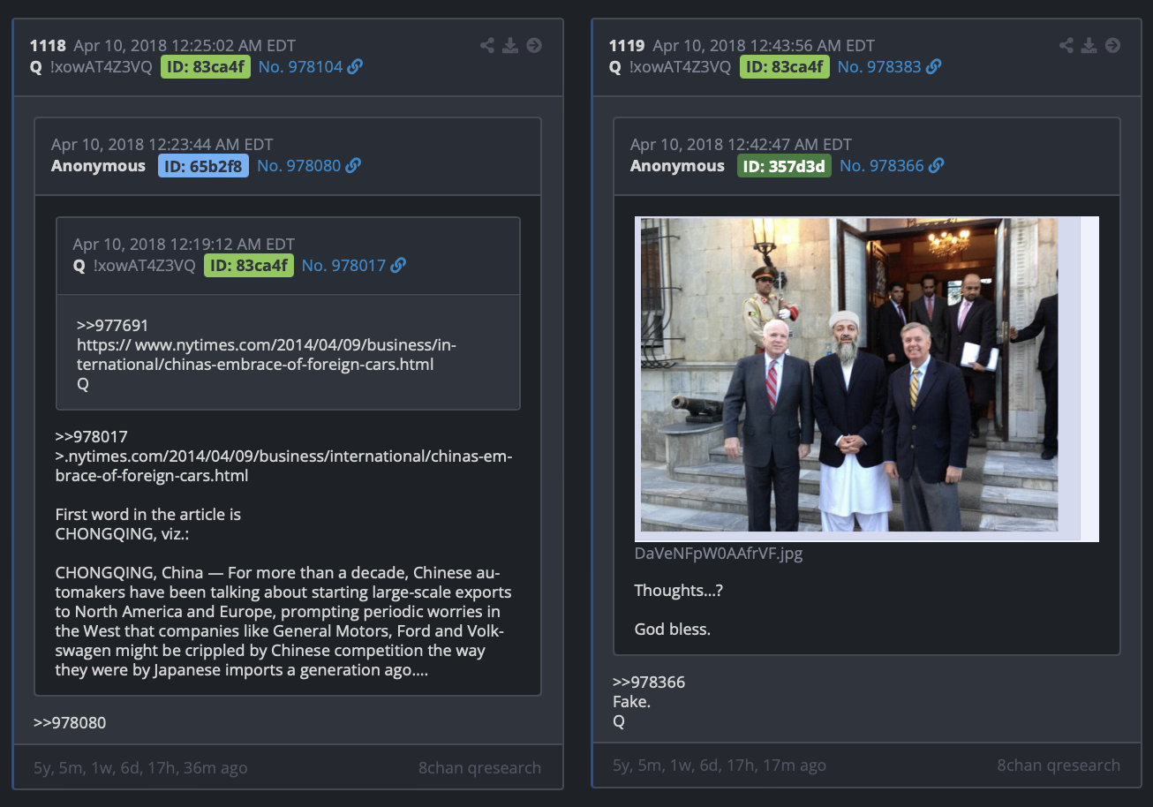Click chain icon beside No. 978104
This screenshot has width=1153, height=807.
[355, 66]
